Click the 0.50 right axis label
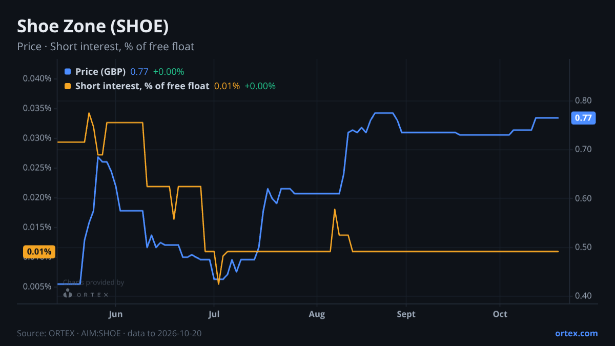The width and height of the screenshot is (615, 346). click(x=583, y=247)
